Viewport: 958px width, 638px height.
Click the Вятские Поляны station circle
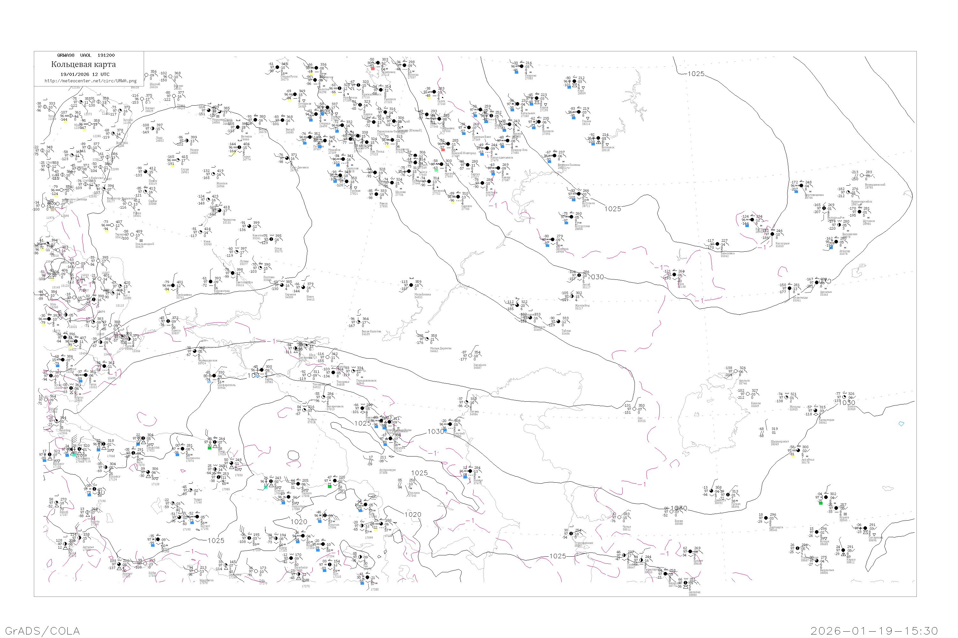click(554, 155)
